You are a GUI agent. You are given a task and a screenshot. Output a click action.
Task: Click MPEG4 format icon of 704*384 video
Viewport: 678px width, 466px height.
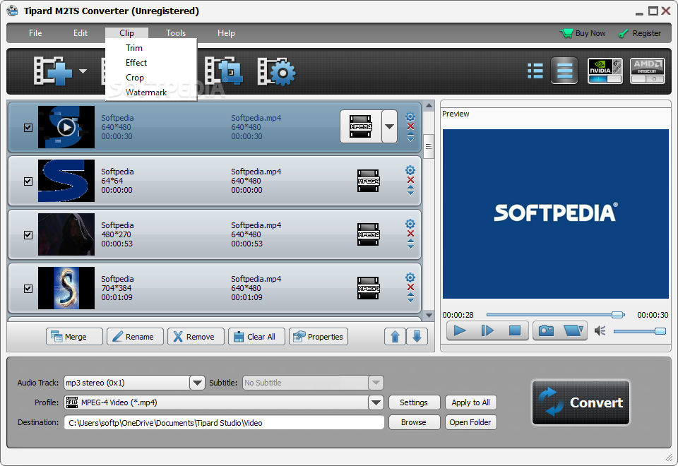[369, 288]
